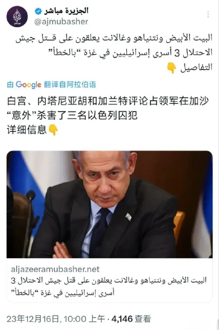Image resolution: width=219 pixels, height=330 pixels.
Task: Open the @ajmubasher handle
Action: point(61,22)
